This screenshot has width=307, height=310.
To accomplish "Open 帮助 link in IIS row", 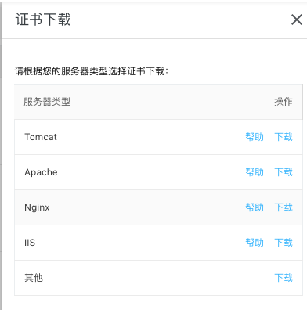I will [x=255, y=243].
